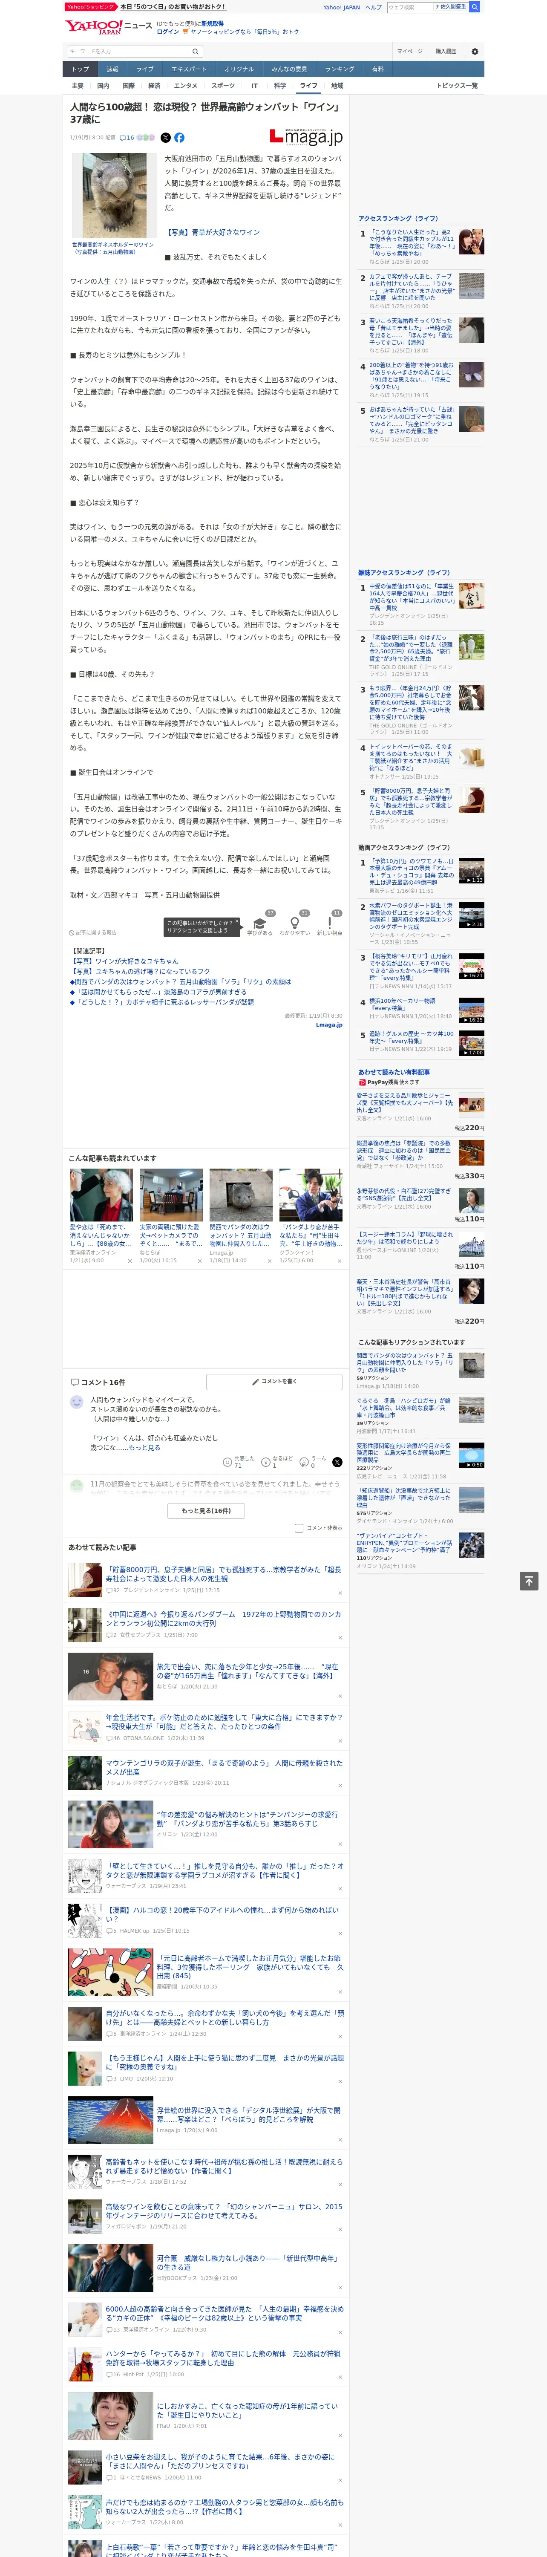The width and height of the screenshot is (547, 2557).
Task: Click the うーん reaction on first comment
Action: [x=314, y=1462]
